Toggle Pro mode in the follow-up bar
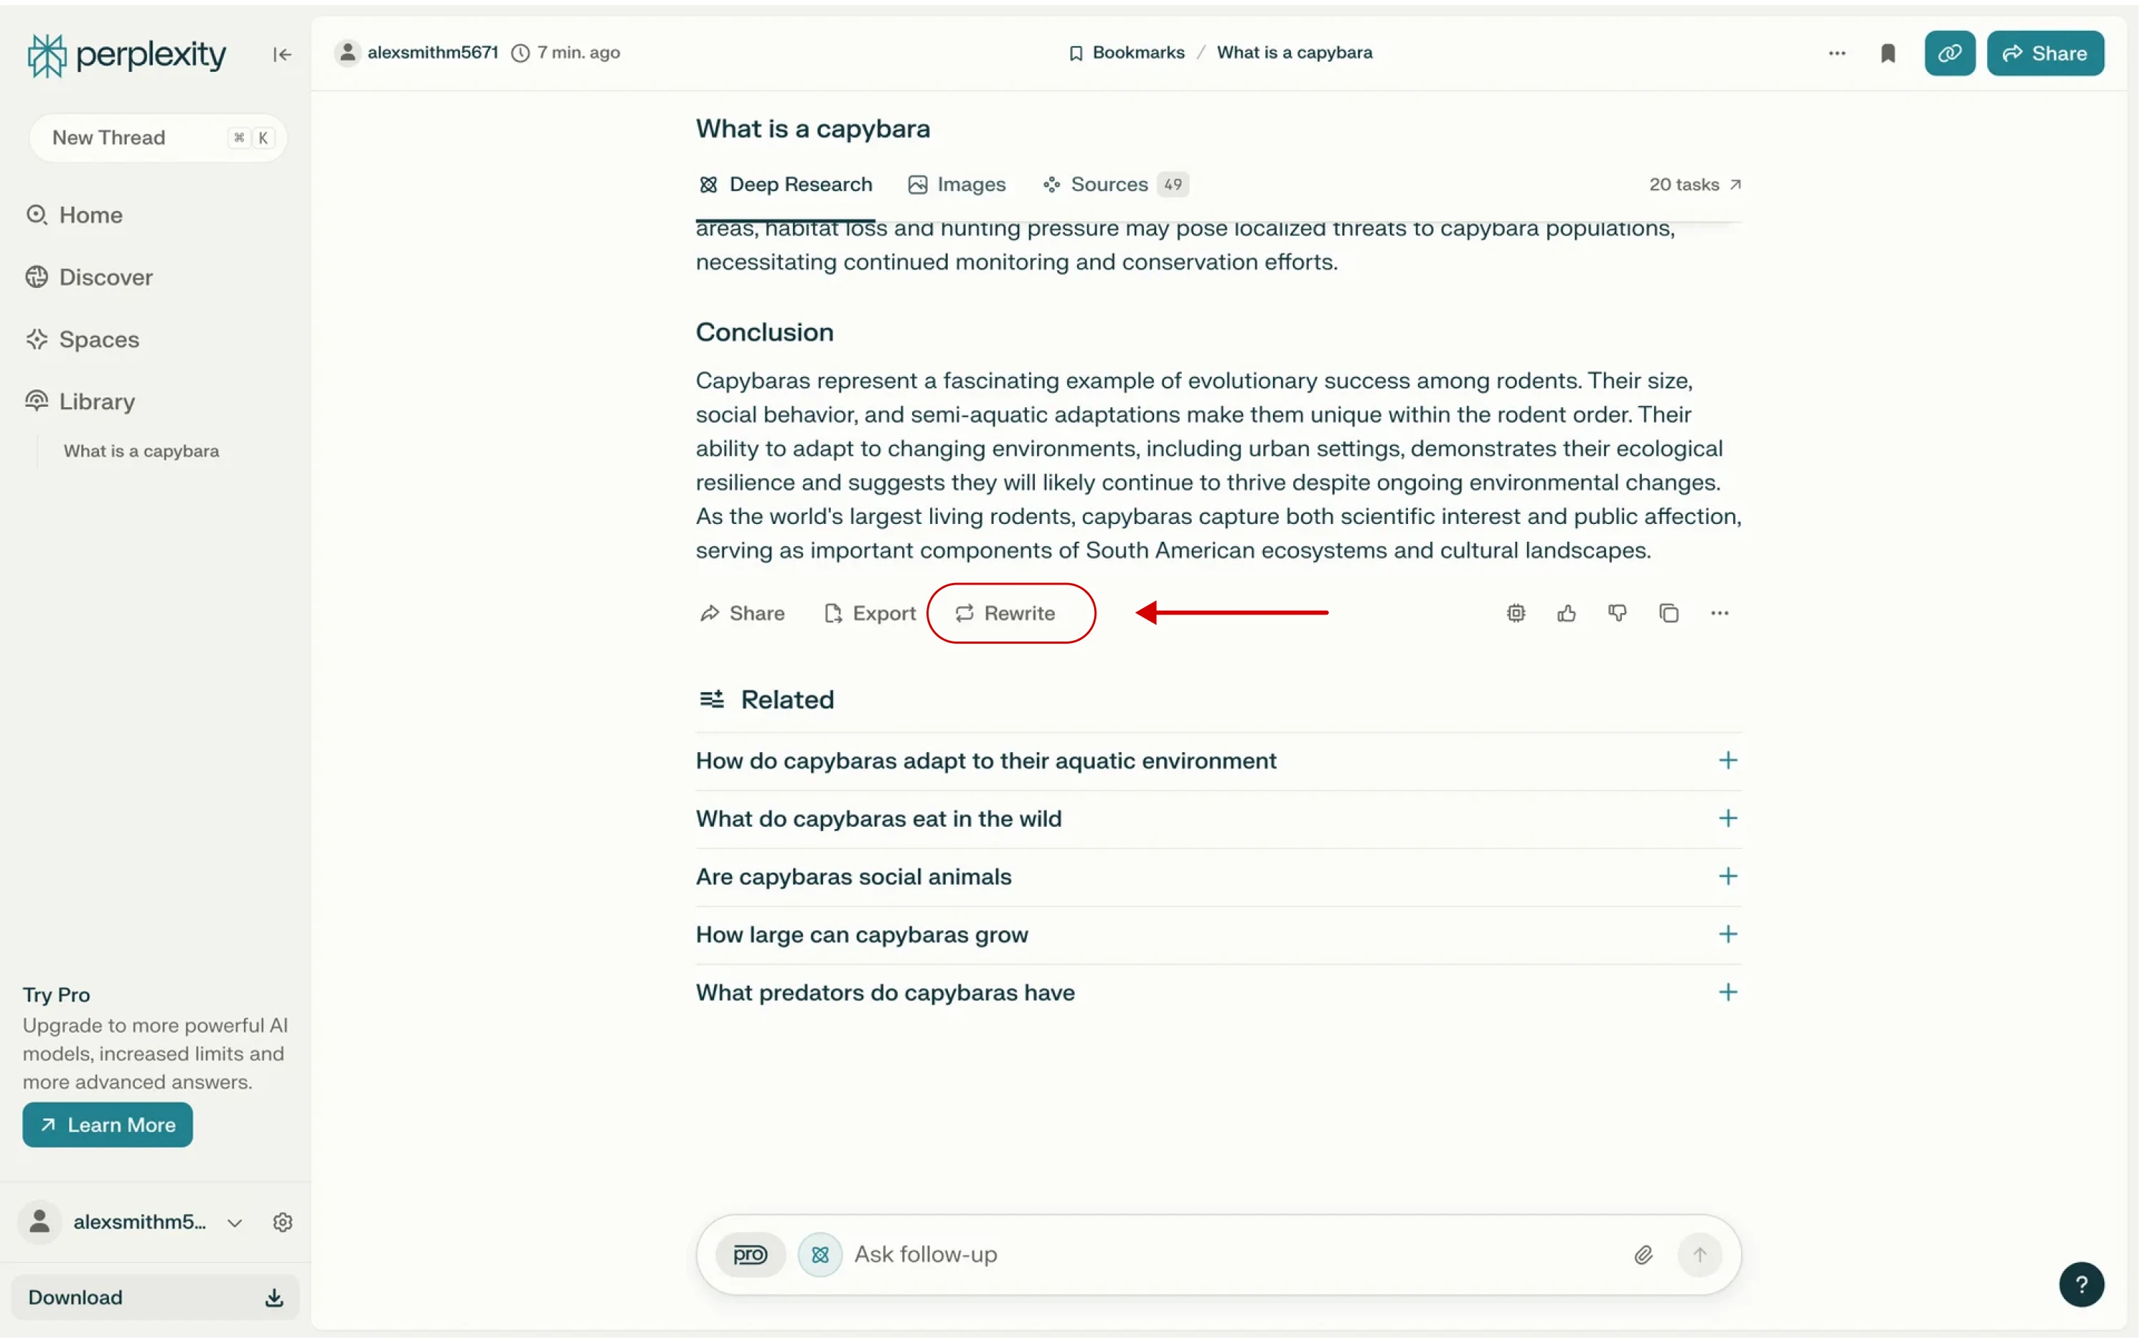The height and width of the screenshot is (1338, 2139). point(749,1254)
